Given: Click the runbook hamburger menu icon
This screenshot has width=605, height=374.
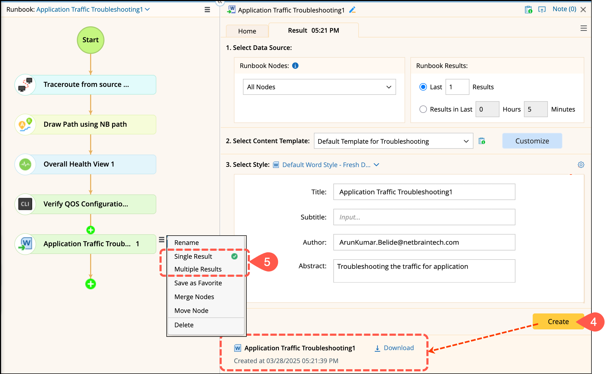Looking at the screenshot, I should pos(207,10).
